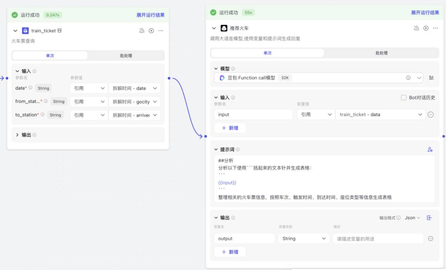Viewport: 446px width, 270px height.
Task: Open the 引用 dropdown for the date parameter
Action: 89,88
